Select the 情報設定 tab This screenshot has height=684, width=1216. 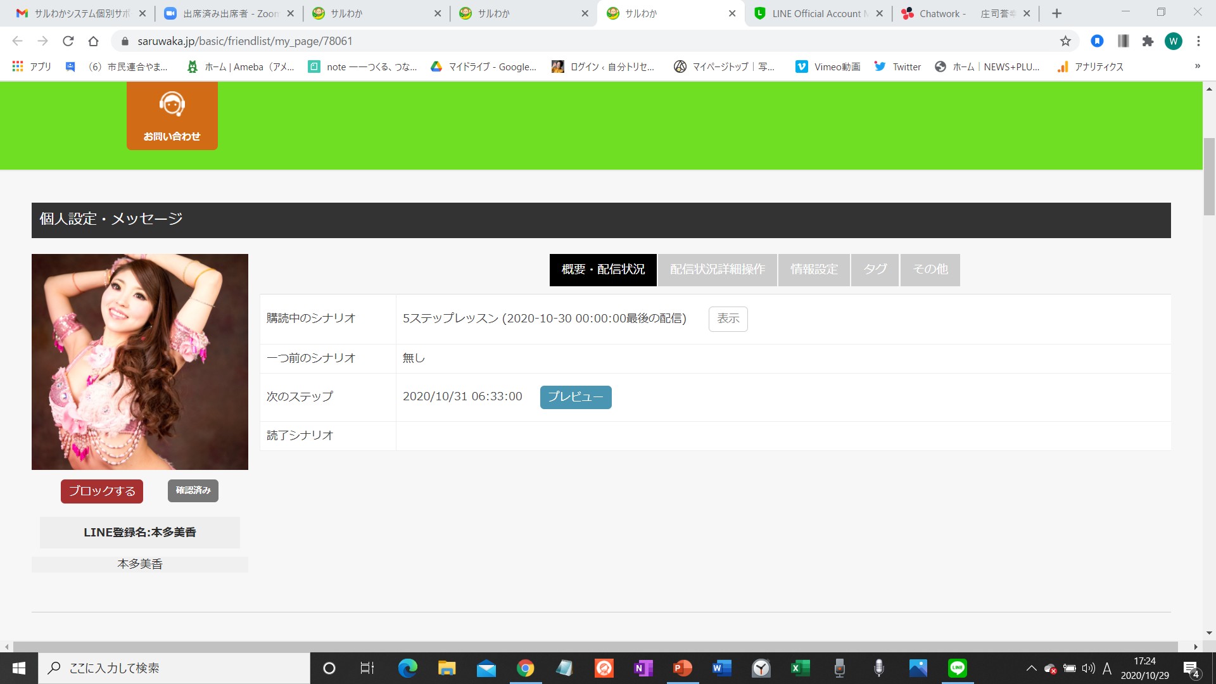click(x=814, y=270)
